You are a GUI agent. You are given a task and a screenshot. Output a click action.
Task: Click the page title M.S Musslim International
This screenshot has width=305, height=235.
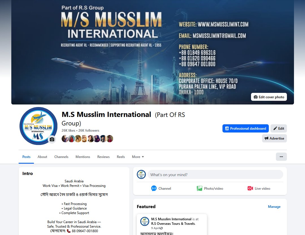pyautogui.click(x=106, y=114)
